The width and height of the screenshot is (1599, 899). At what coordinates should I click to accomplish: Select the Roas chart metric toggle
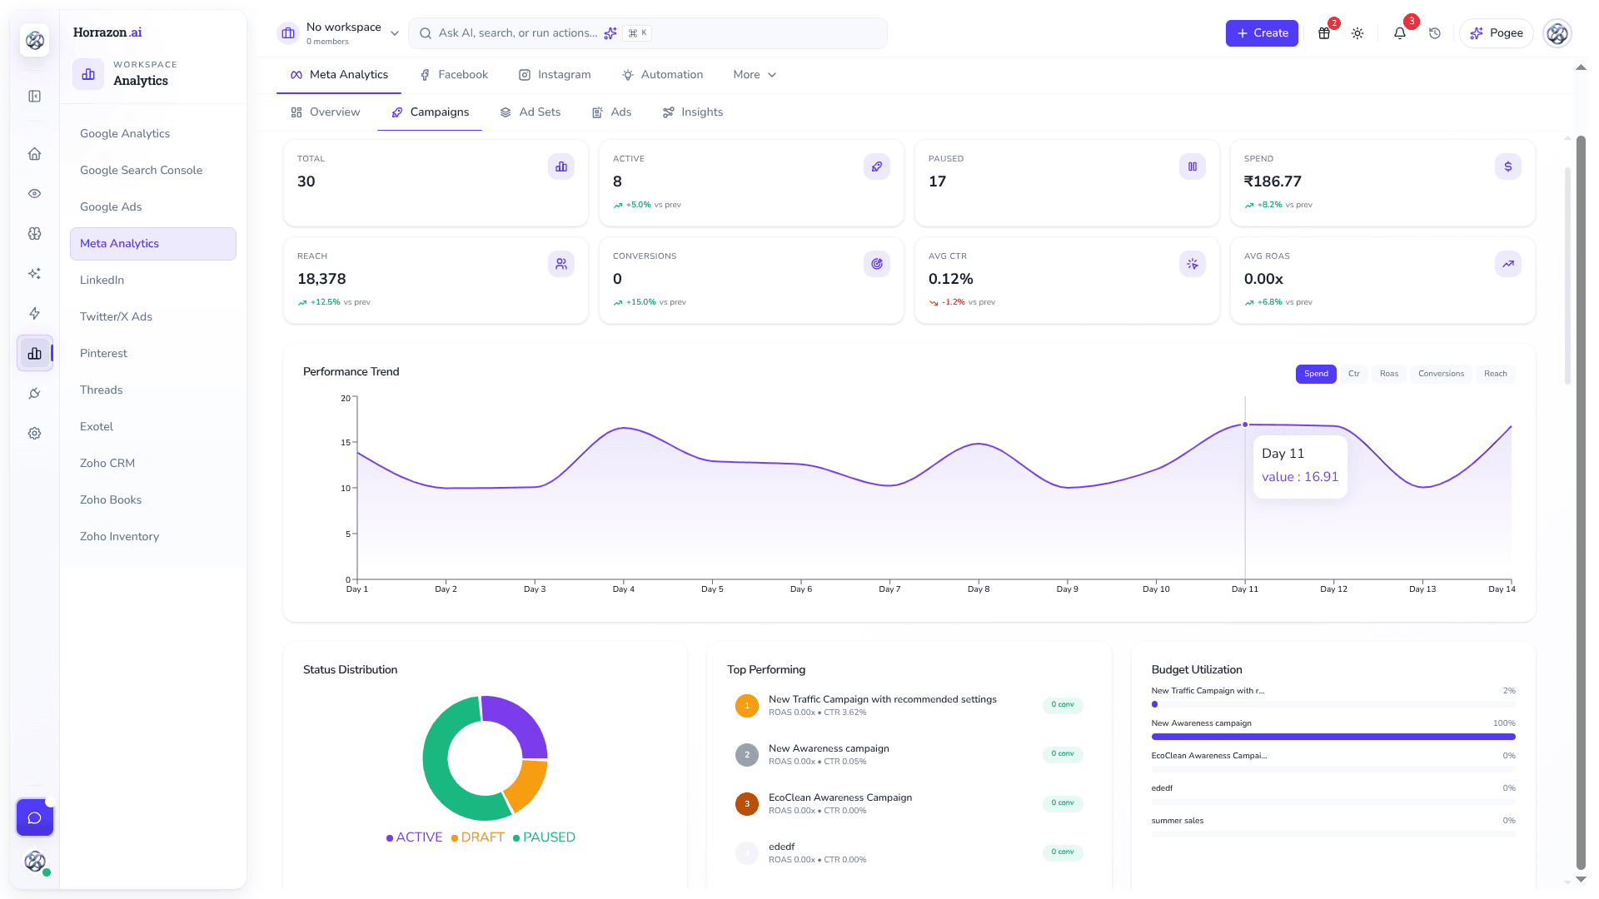[x=1389, y=374]
